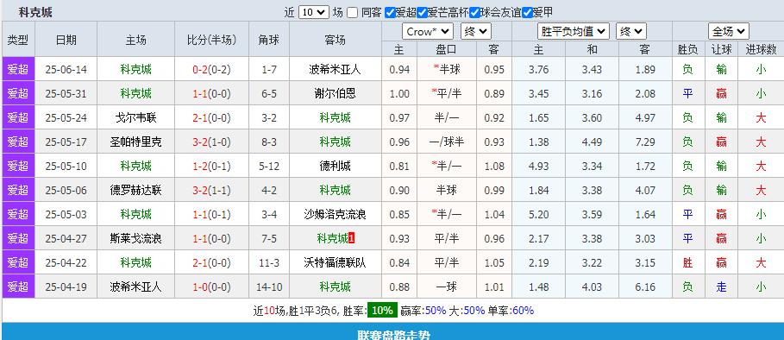This screenshot has width=784, height=340.
Task: Click the 爱超 tag in the 25-06-14 row
Action: click(18, 69)
